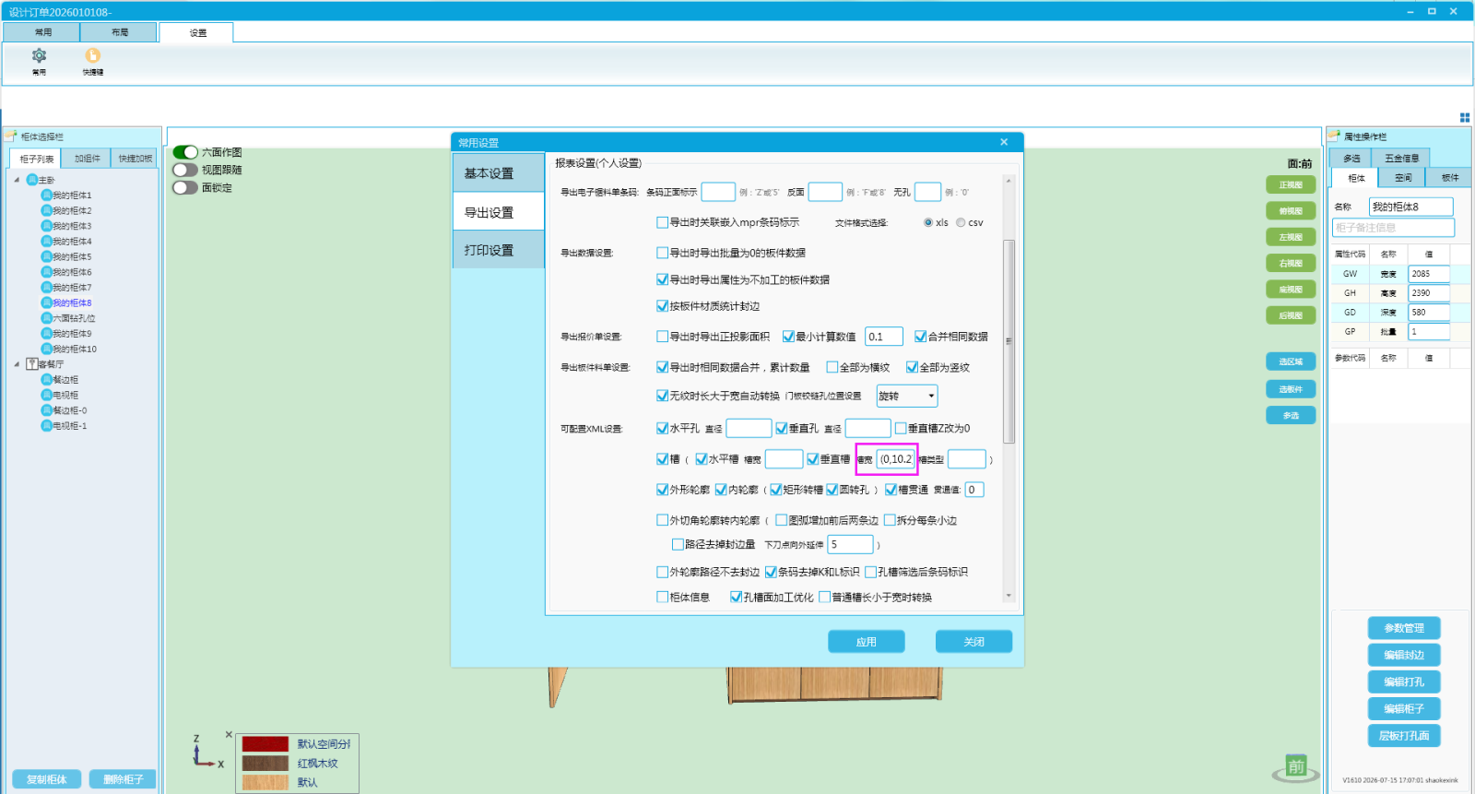Switch to the 布局 ribbon tab

pyautogui.click(x=120, y=32)
